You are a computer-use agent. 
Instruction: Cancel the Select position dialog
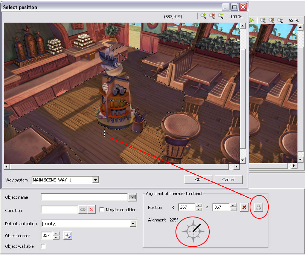pyautogui.click(x=228, y=180)
